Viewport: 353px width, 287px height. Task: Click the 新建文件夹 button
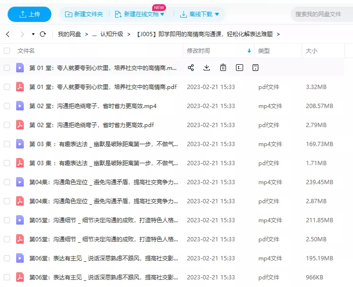point(84,14)
